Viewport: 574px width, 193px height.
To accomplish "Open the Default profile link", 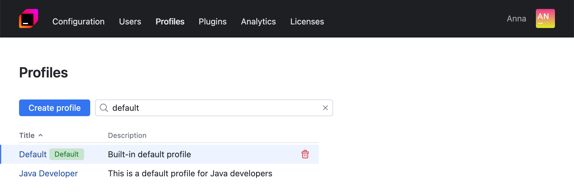I will tap(33, 154).
